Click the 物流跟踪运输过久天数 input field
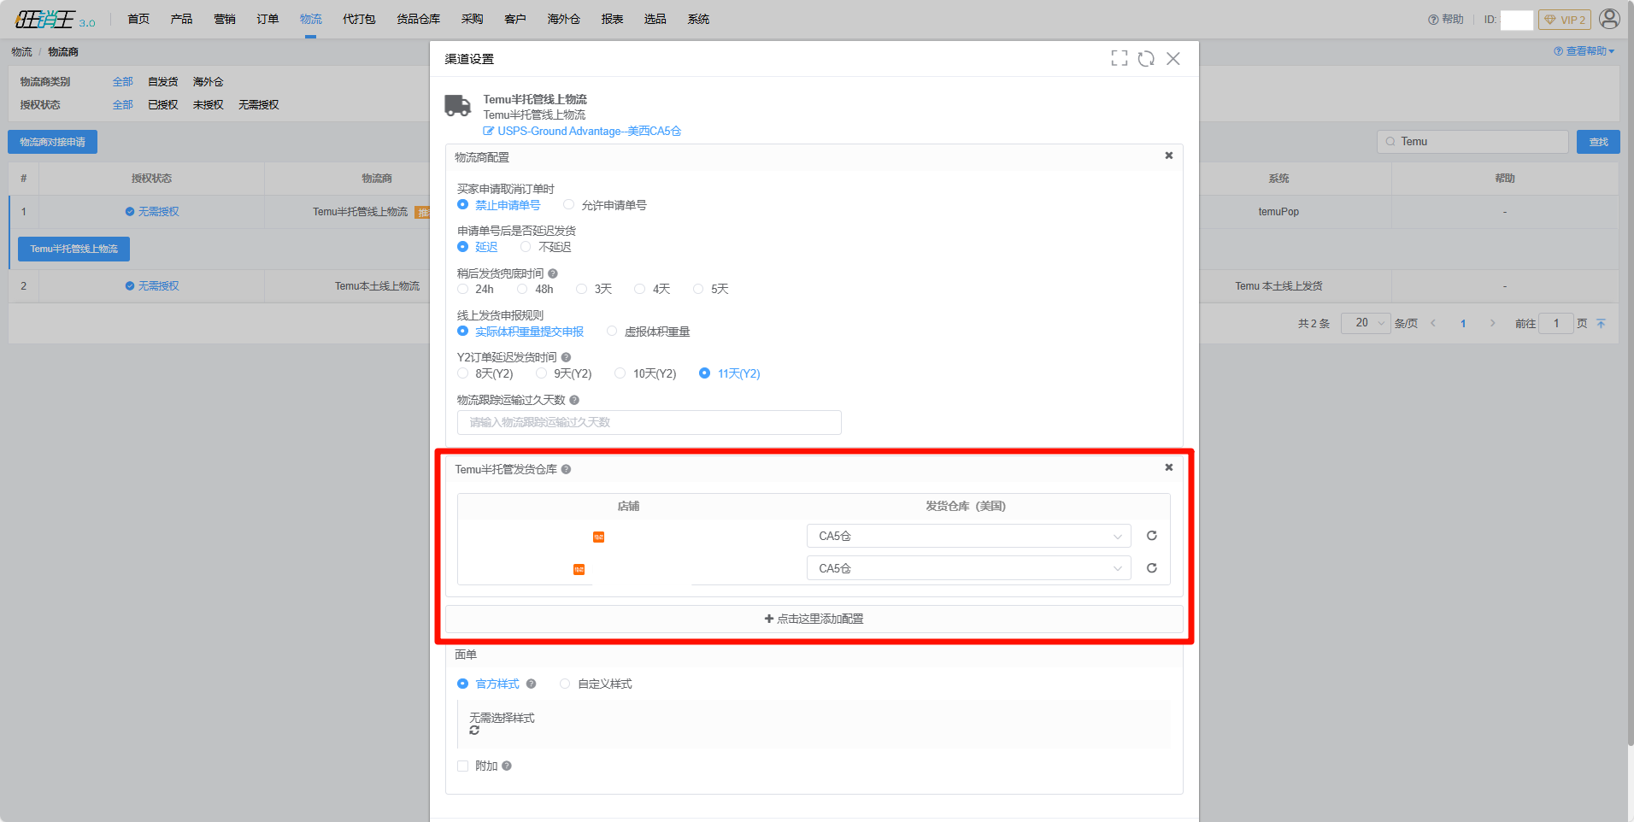 click(x=649, y=422)
